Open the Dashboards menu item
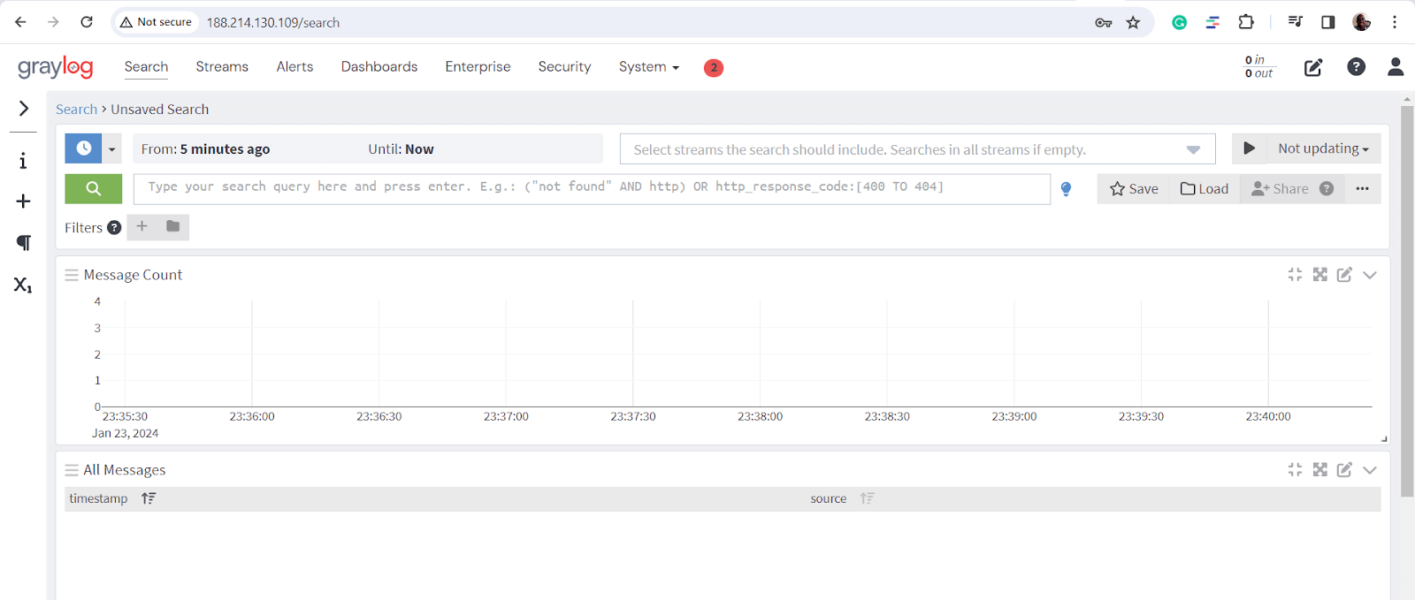Image resolution: width=1415 pixels, height=600 pixels. click(x=379, y=67)
